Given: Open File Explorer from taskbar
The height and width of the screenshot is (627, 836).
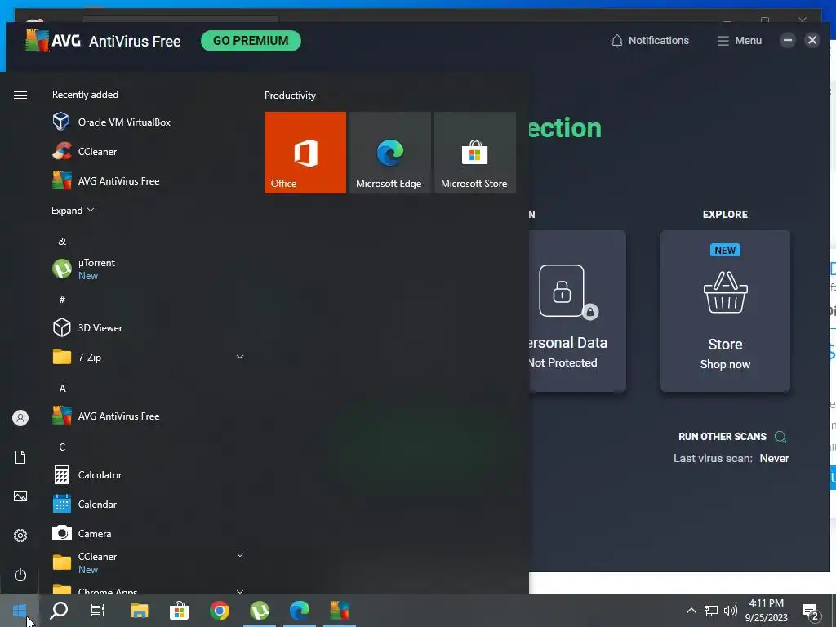Looking at the screenshot, I should [x=139, y=611].
